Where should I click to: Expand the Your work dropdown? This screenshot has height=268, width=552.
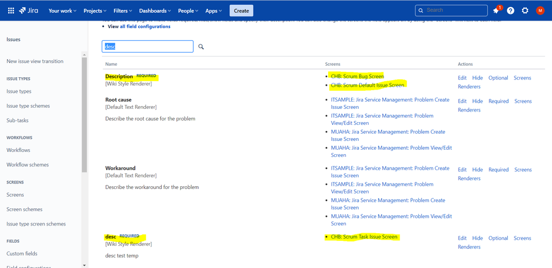coord(62,10)
